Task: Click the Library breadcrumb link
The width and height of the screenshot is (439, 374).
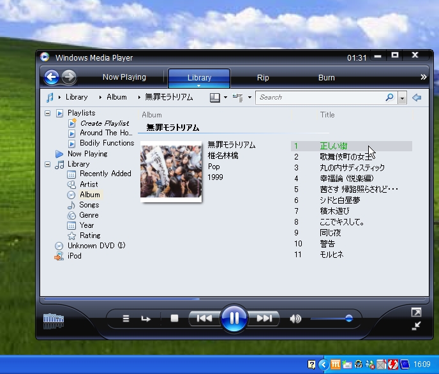Action: [77, 97]
